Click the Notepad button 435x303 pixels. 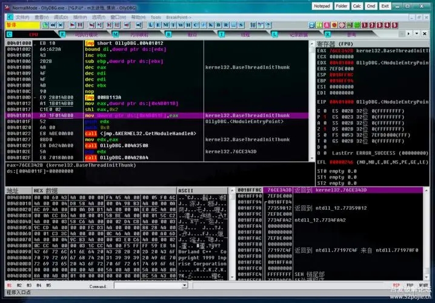pos(322,5)
